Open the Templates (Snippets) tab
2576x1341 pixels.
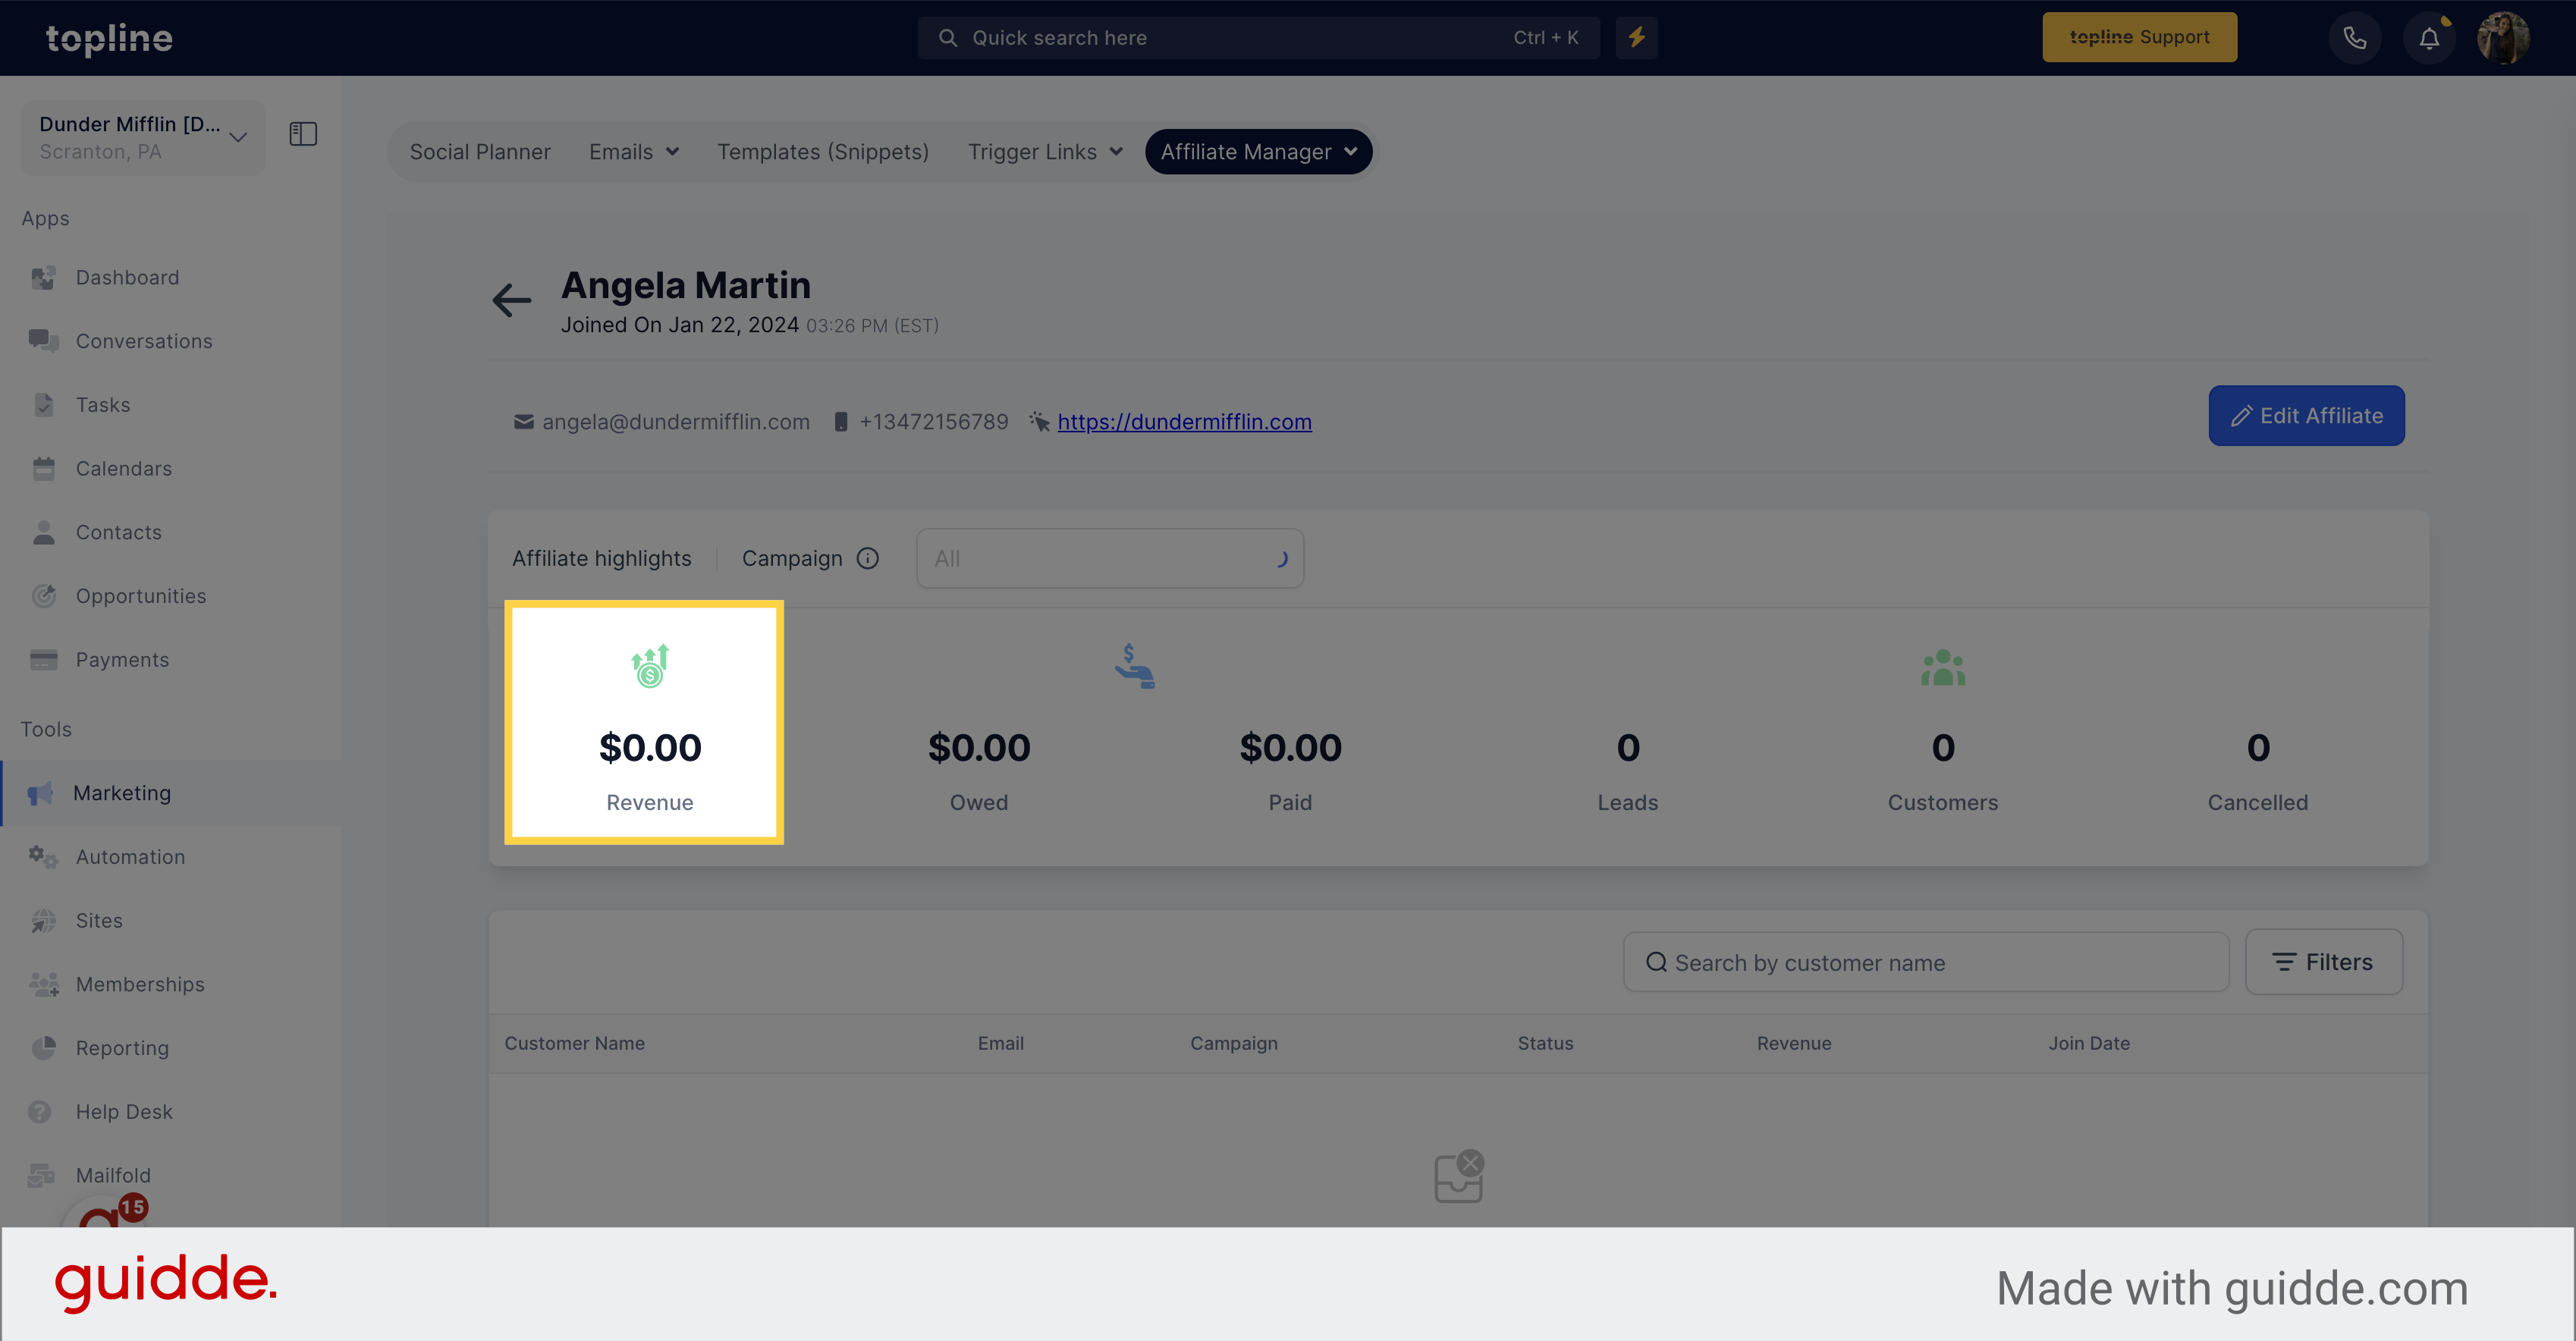(x=823, y=152)
